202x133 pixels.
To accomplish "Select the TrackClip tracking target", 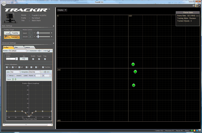I will tap(12, 33).
